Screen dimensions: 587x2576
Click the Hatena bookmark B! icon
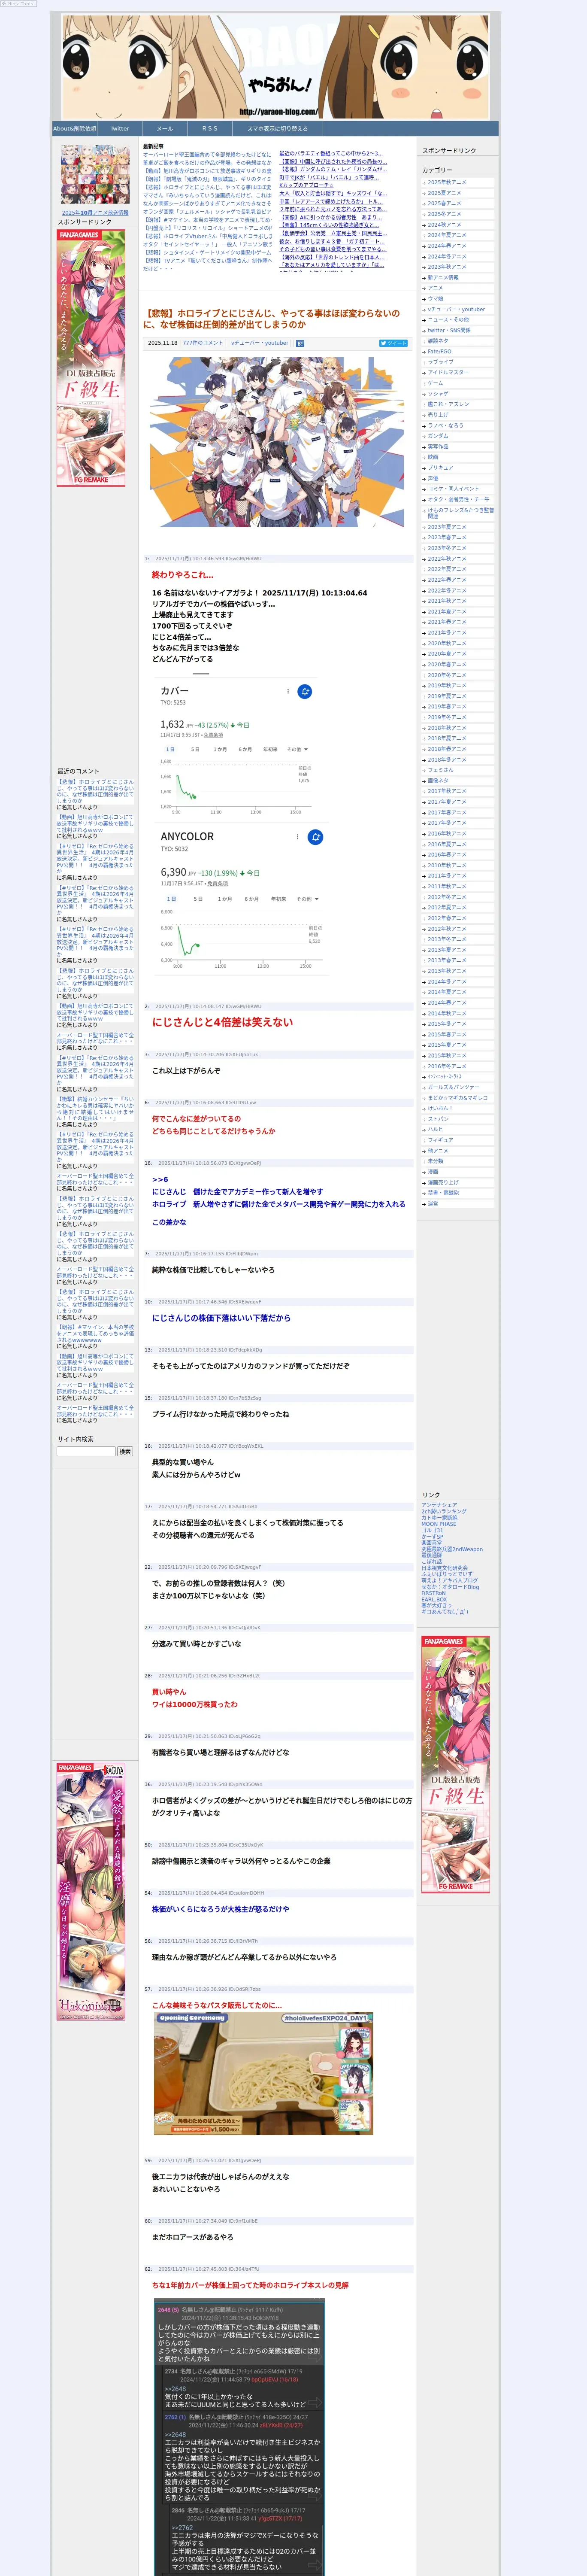pos(300,343)
